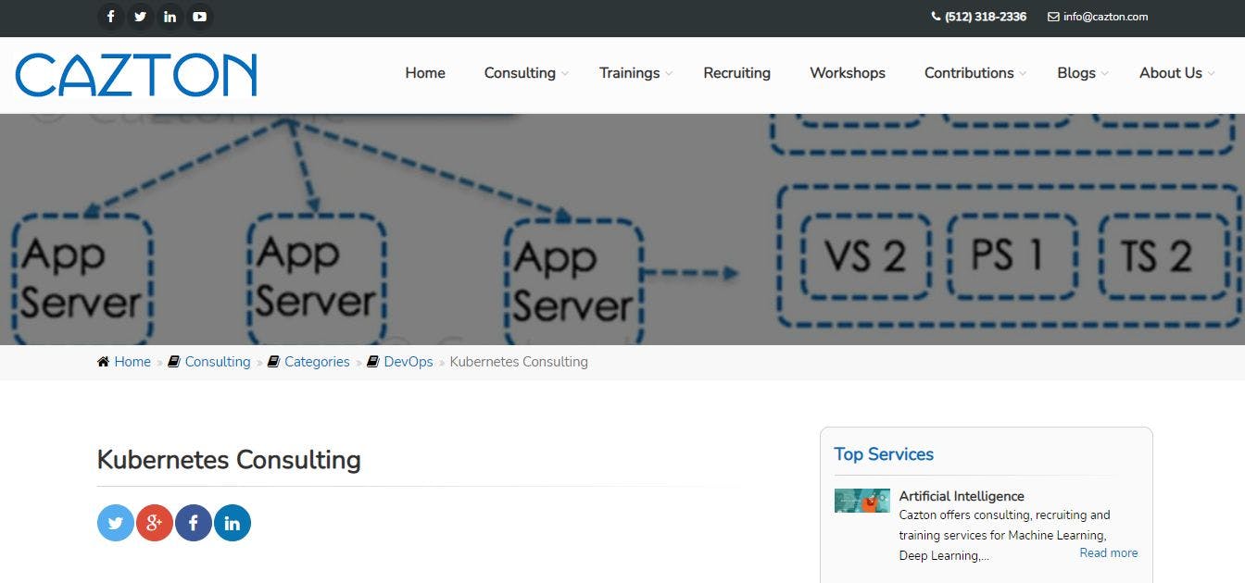Open the Blogs menu
The height and width of the screenshot is (583, 1245).
tap(1076, 73)
